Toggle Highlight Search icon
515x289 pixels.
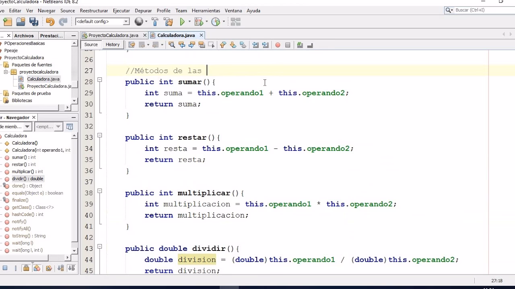[202, 45]
